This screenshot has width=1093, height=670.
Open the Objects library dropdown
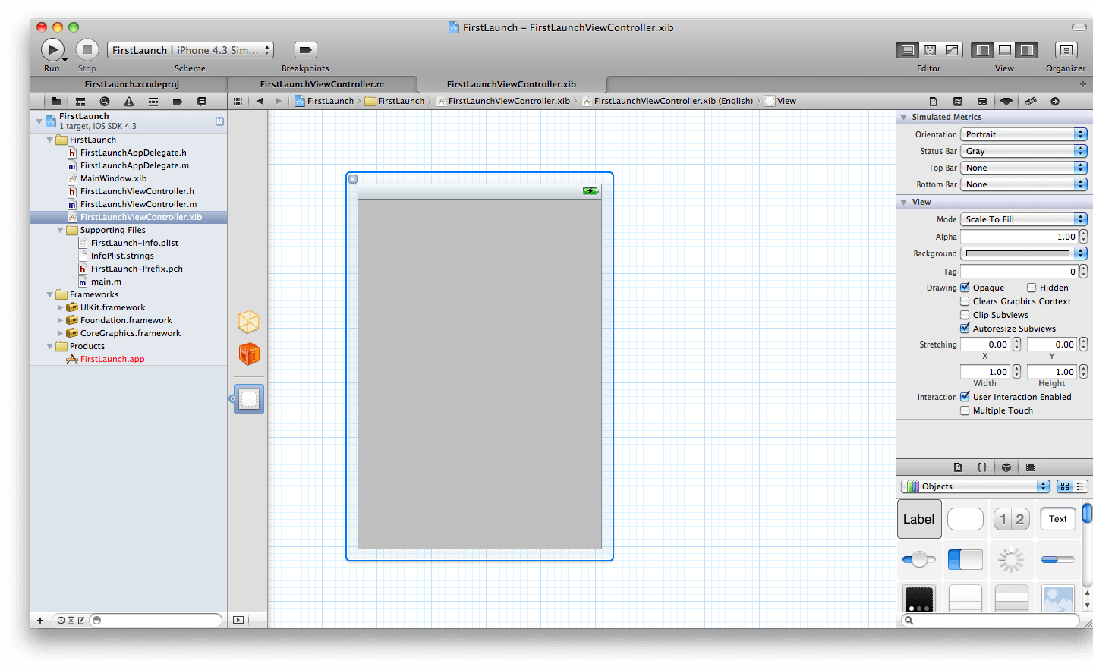975,486
